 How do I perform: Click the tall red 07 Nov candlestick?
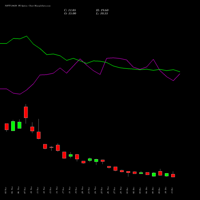coord(26,112)
